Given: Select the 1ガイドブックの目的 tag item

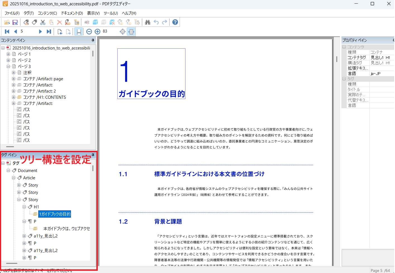Looking at the screenshot, I should pos(55,214).
